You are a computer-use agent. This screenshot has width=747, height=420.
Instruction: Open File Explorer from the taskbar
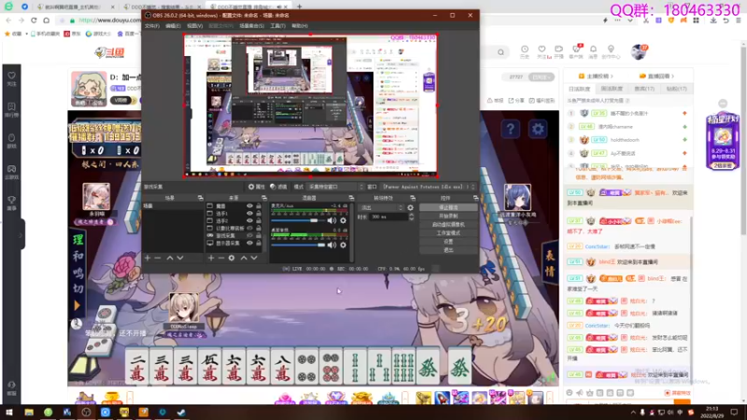[x=29, y=413]
